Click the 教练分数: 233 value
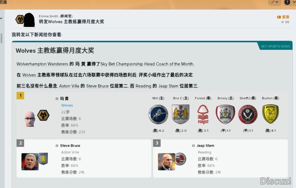Viewport: 296px width, 188px height. tap(73, 132)
